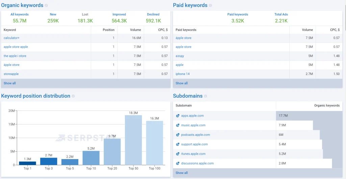The width and height of the screenshot is (346, 179).
Task: Open the 'the apple i store' keyword
Action: click(x=15, y=56)
